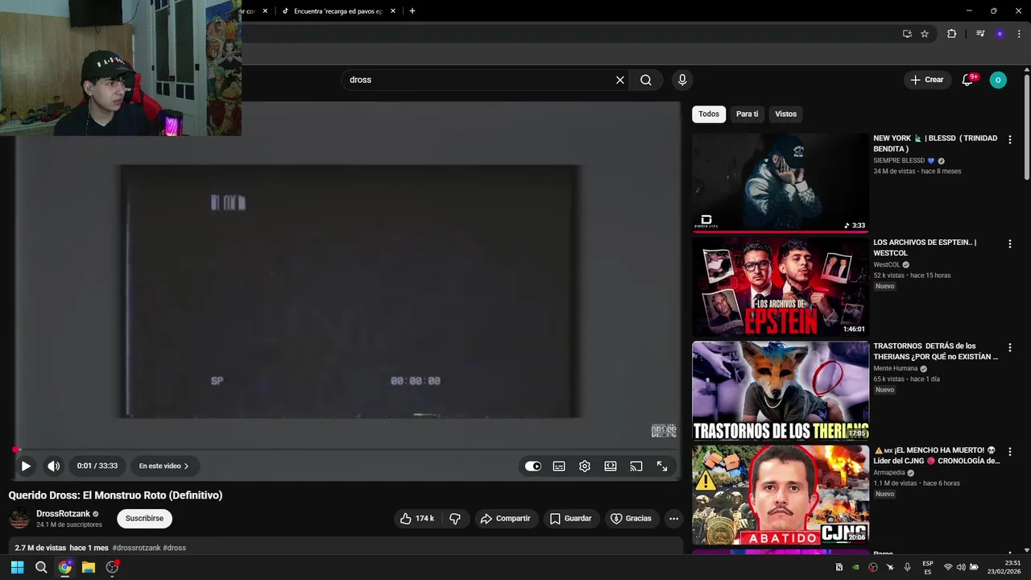Open Chrome media controls icon

(x=980, y=34)
